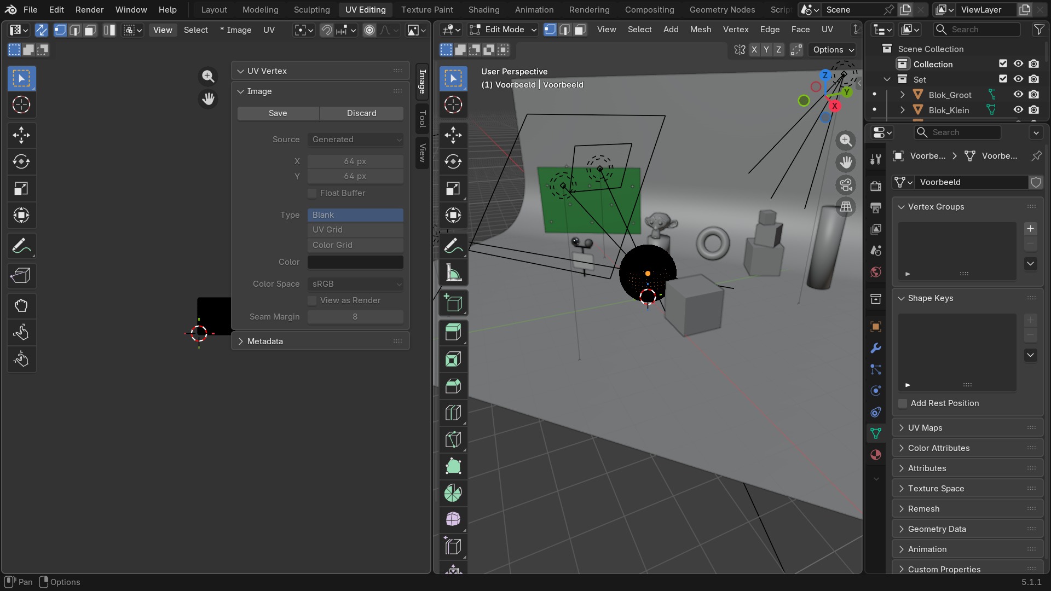
Task: Collapse the Vertex Groups panel
Action: pos(902,207)
